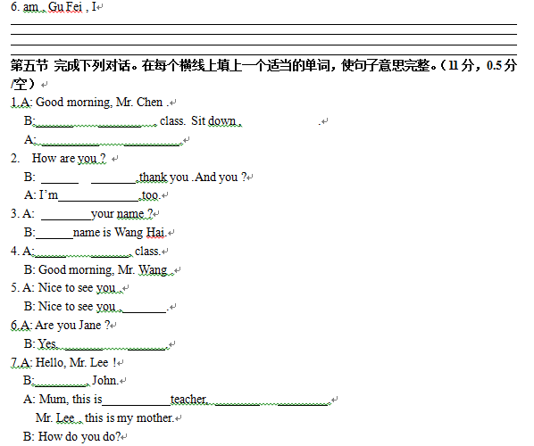Click 'Mum, this is' text

(71, 399)
